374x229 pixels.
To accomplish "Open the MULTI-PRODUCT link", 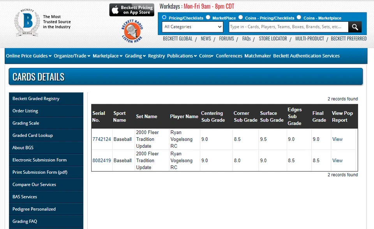I will click(x=310, y=39).
